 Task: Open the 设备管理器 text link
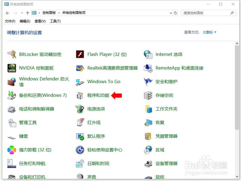[x=166, y=164]
